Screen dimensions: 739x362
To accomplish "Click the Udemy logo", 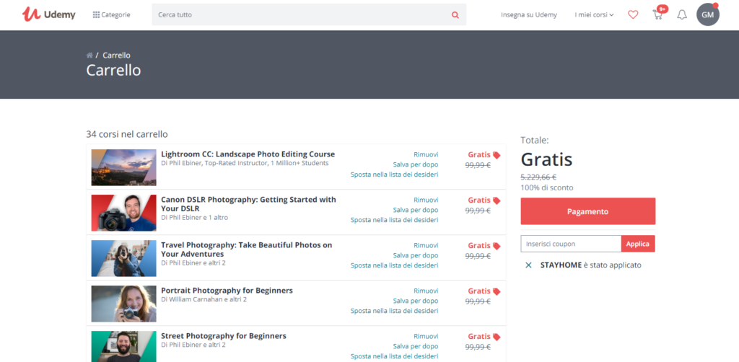I will tap(48, 14).
